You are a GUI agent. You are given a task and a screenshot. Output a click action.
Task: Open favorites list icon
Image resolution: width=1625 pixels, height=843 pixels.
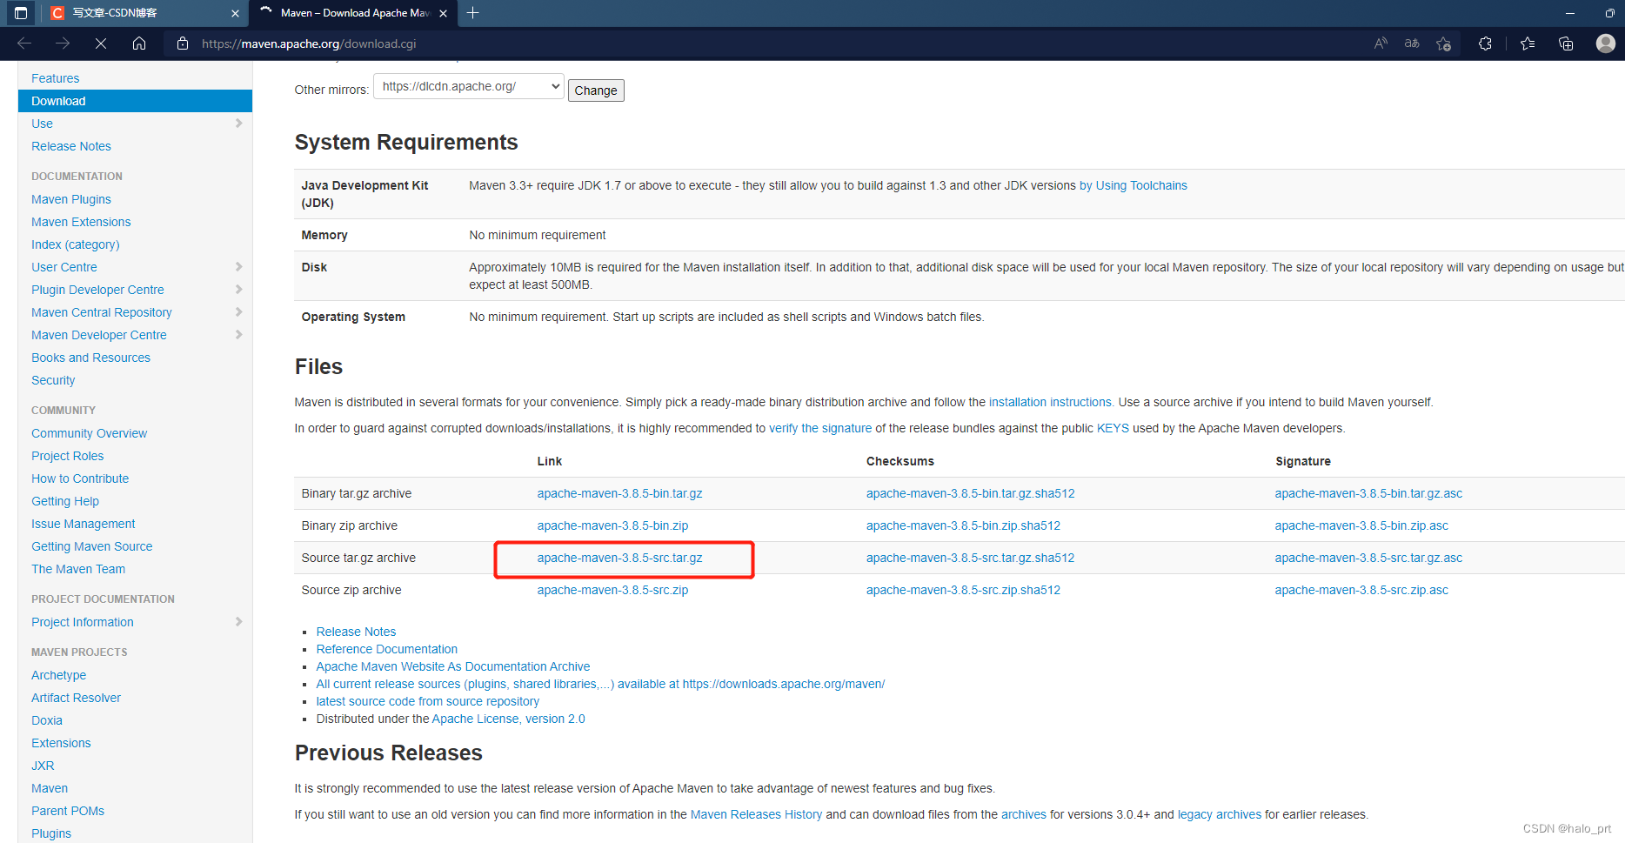tap(1528, 43)
